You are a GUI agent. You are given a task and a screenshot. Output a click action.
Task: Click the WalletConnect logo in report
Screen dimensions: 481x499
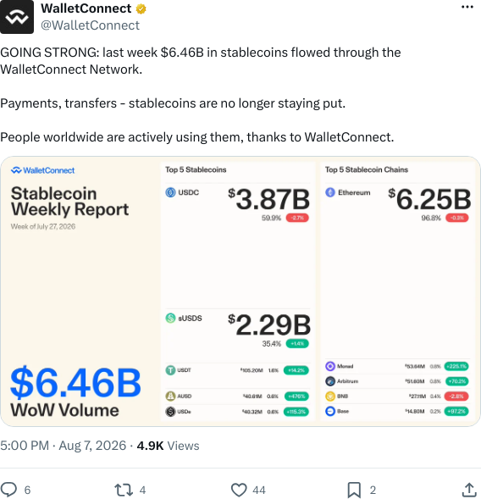pyautogui.click(x=42, y=170)
